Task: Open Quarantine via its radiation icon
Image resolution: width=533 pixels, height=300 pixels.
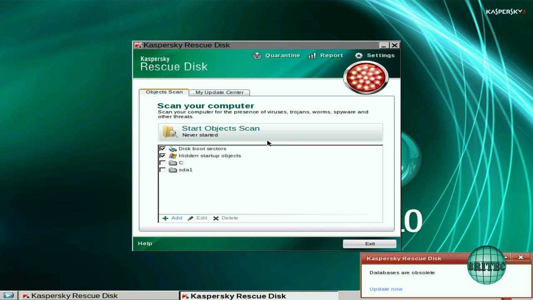Action: [257, 56]
